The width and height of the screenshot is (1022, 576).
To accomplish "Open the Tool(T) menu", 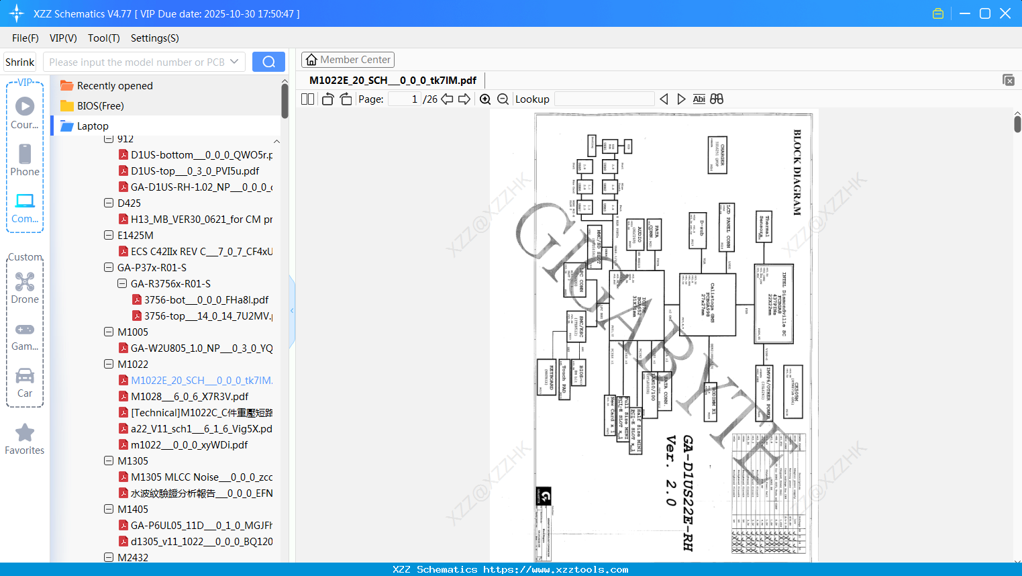I will (x=104, y=38).
